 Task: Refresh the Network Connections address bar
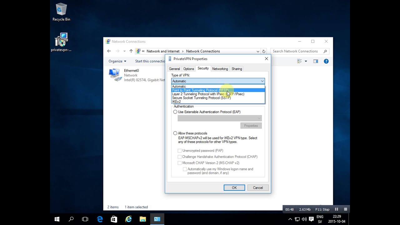264,51
